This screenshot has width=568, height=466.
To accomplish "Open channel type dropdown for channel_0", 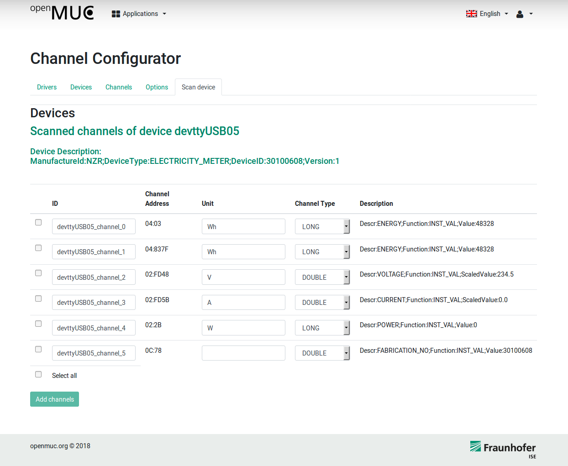I will click(322, 226).
